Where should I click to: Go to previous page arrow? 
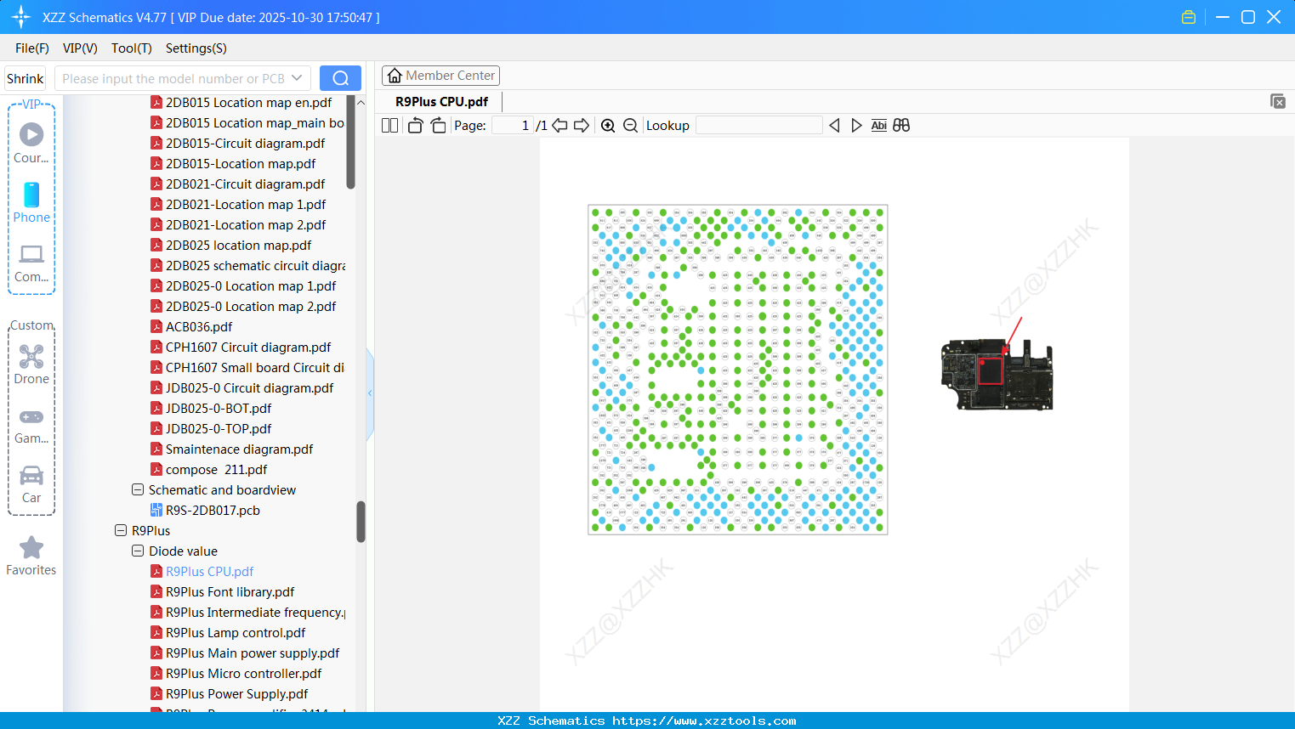coord(559,126)
